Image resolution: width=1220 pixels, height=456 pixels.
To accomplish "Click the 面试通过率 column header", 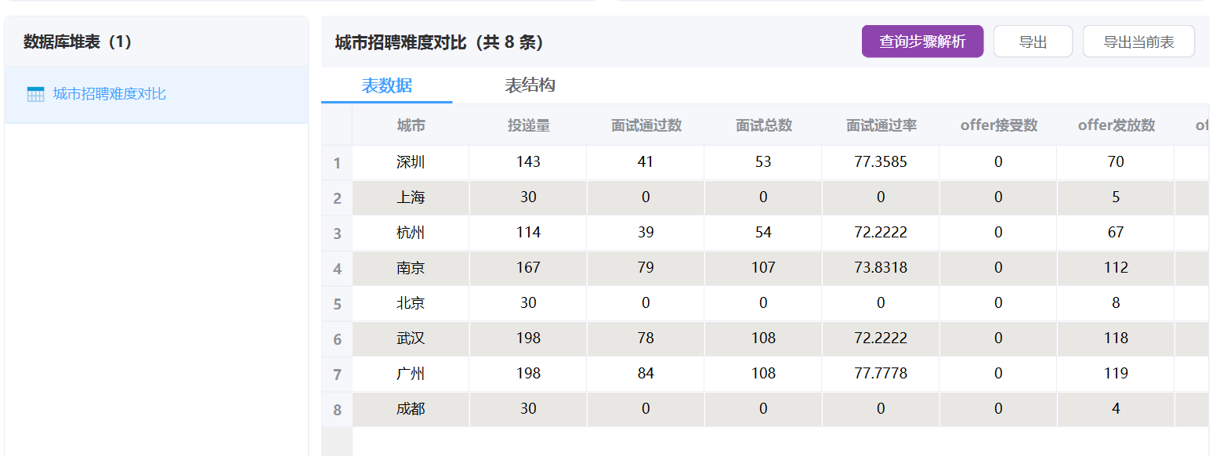I will [x=881, y=125].
